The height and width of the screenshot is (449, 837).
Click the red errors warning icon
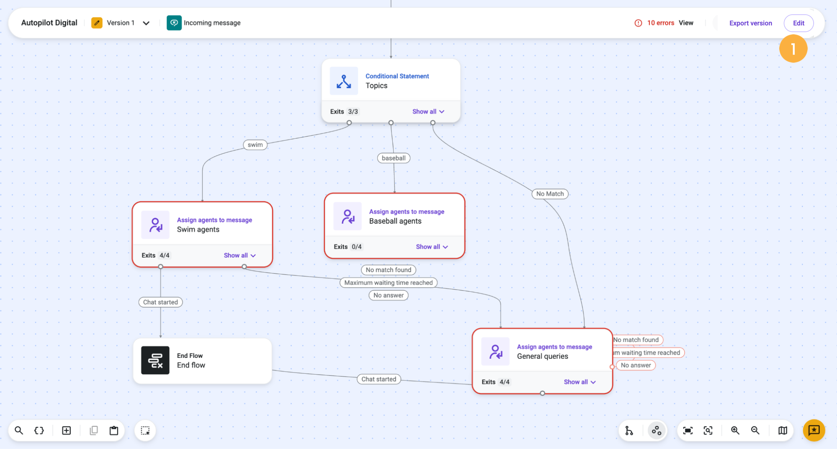pyautogui.click(x=638, y=23)
